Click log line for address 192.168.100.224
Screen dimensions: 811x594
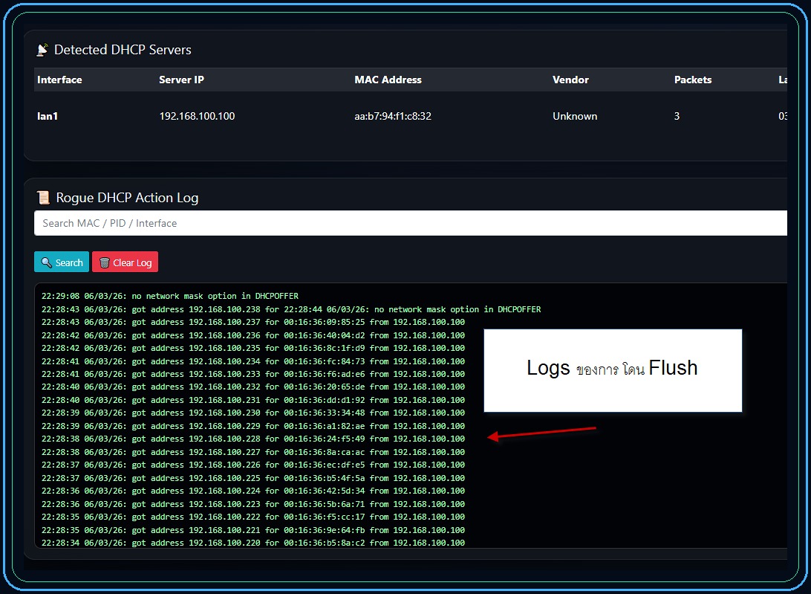click(x=253, y=491)
